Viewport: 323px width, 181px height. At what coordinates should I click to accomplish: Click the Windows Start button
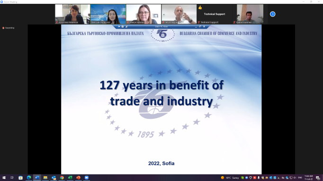(4, 178)
